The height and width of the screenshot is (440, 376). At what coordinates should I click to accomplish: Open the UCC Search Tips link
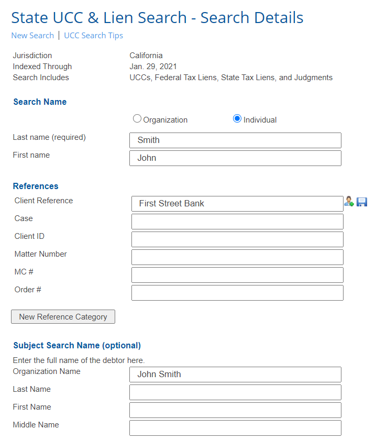tap(93, 36)
